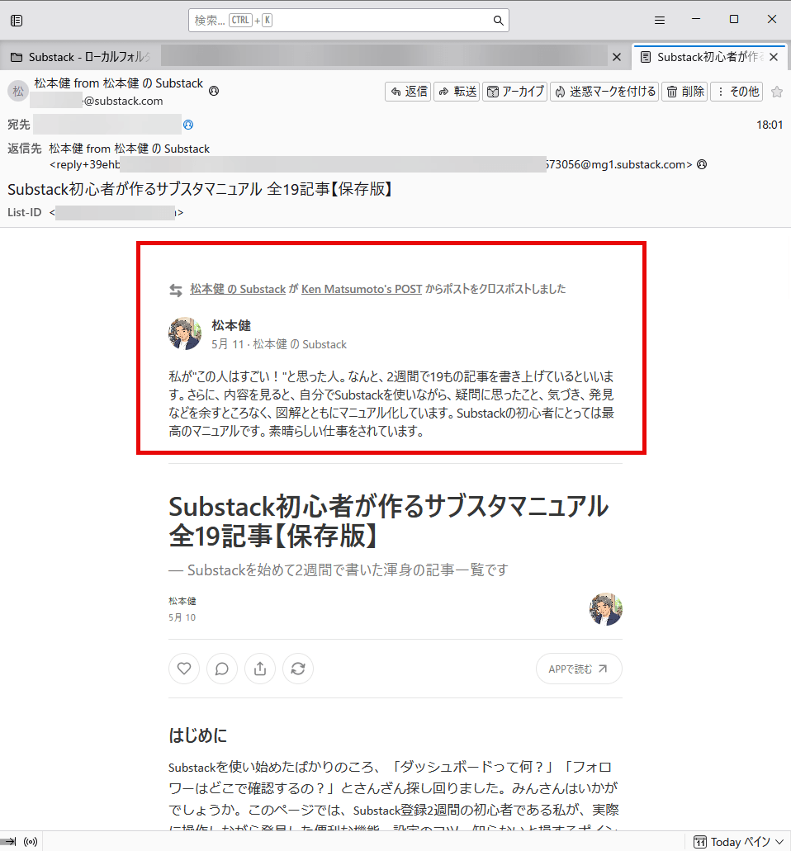Click the share upload icon

[x=260, y=669]
